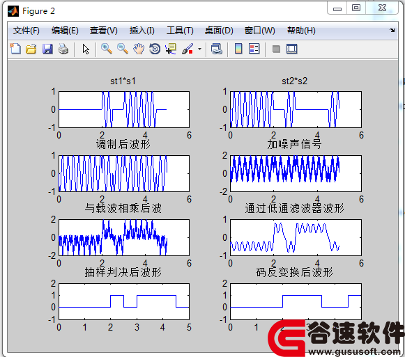Viewport: 405px width, 357px height.
Task: Choose the Data Cursor tool
Action: (171, 49)
